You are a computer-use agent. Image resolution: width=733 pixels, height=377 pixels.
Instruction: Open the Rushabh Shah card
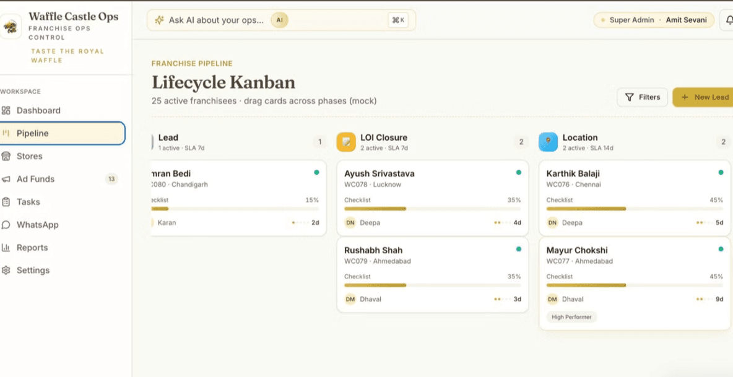[x=432, y=275]
